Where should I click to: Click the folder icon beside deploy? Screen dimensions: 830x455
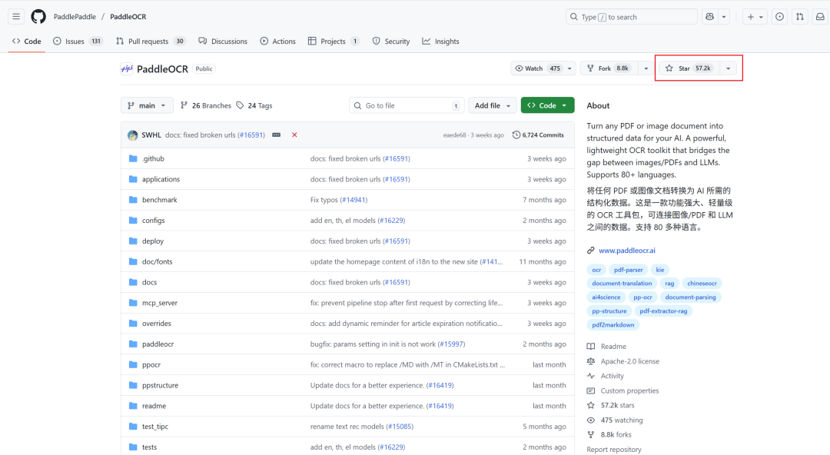[133, 241]
